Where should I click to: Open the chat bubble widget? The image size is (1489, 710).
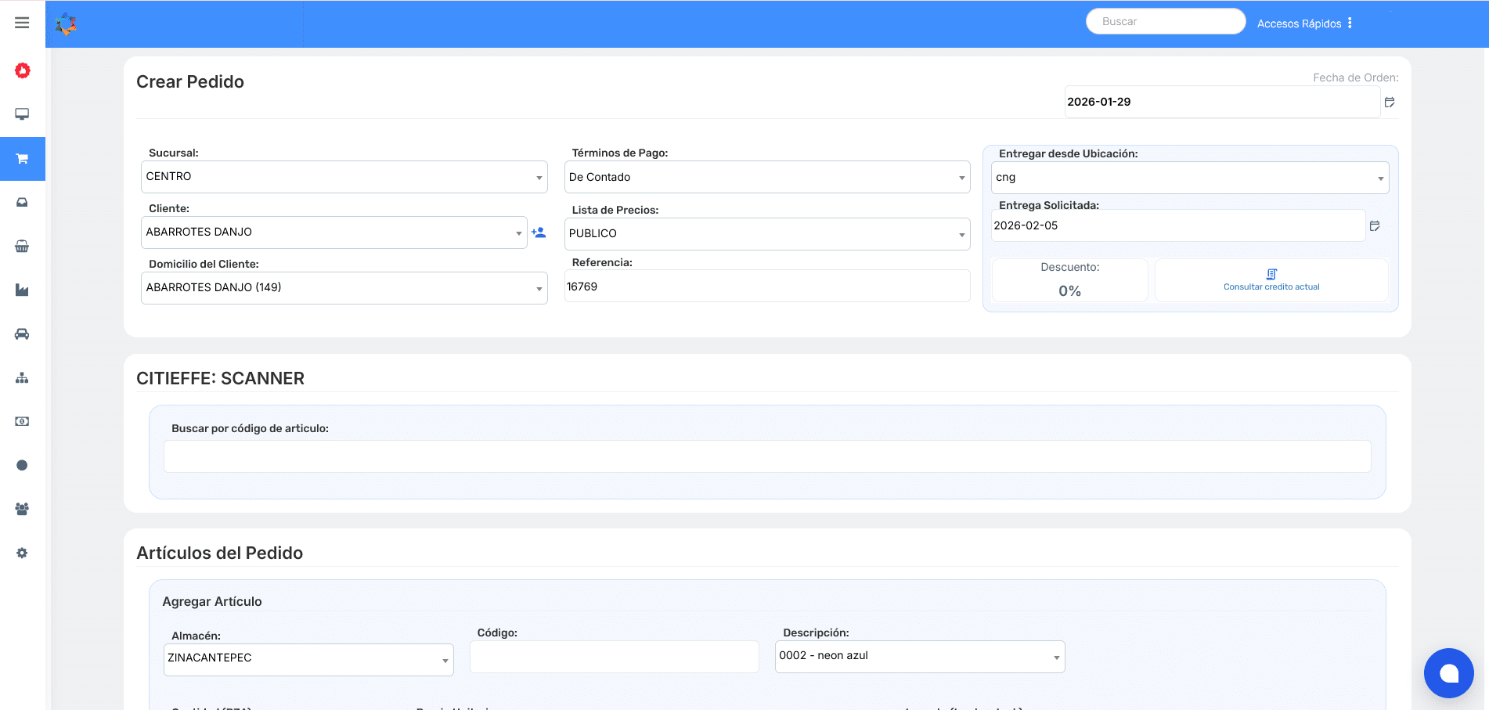(1448, 672)
